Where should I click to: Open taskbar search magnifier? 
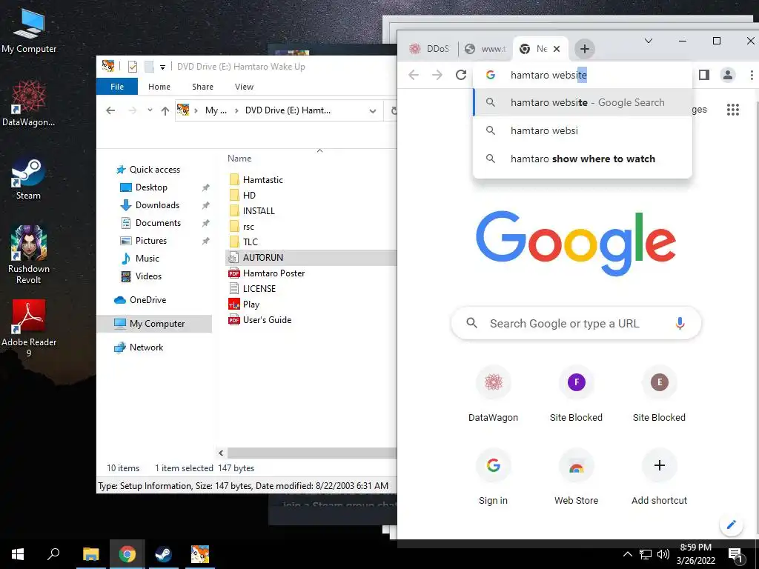point(53,554)
